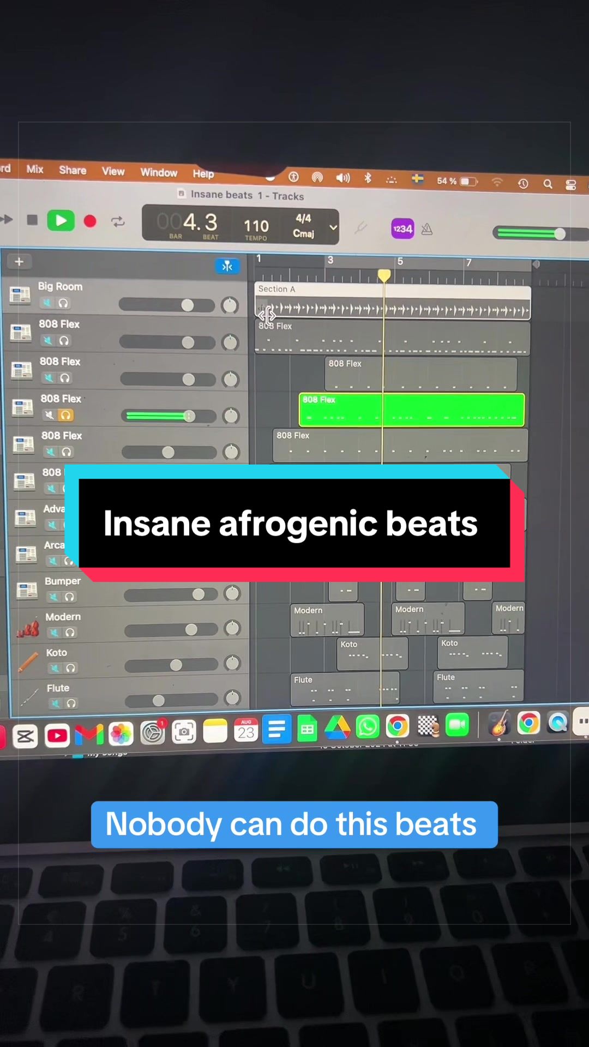
Task: Select the green 808 Flex region
Action: pyautogui.click(x=412, y=410)
